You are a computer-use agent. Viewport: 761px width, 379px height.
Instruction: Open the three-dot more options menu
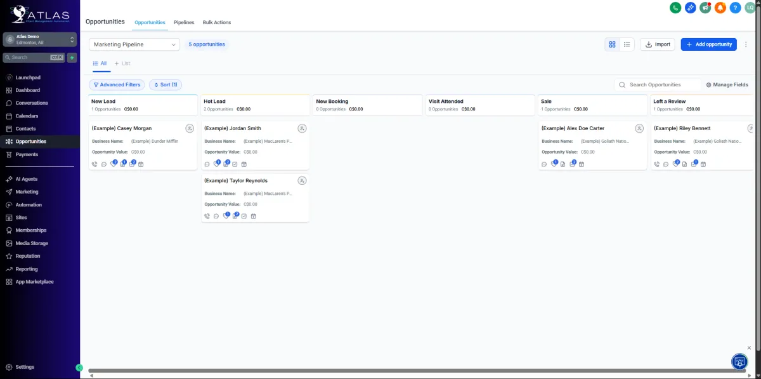point(746,44)
